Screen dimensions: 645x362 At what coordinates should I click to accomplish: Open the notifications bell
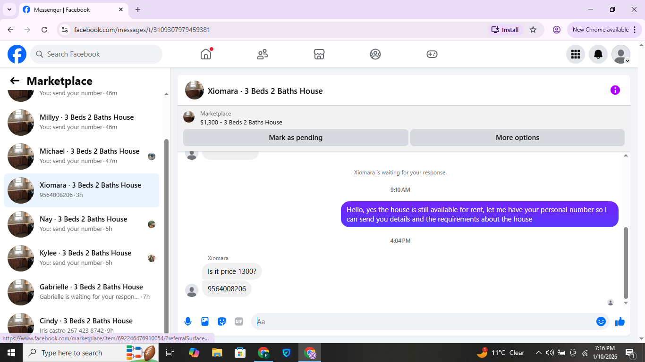598,54
